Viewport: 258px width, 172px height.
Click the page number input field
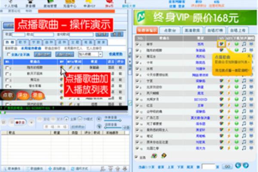[x=209, y=166]
